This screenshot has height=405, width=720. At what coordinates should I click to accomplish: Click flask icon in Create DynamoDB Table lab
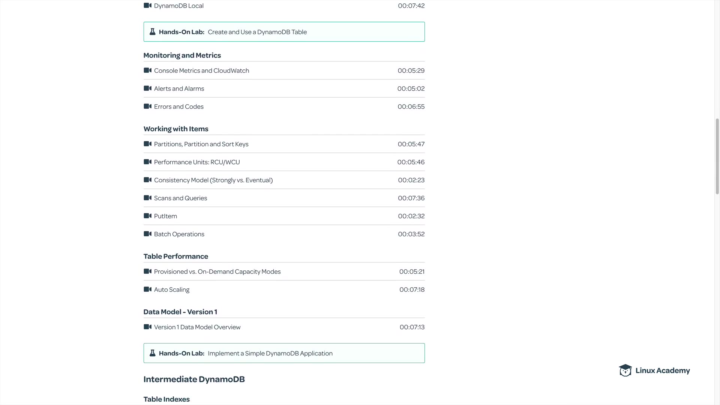152,32
